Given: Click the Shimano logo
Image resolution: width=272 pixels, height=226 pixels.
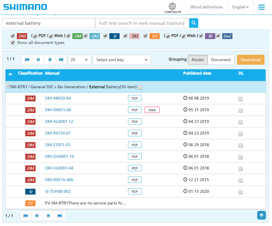Looking at the screenshot, I should click(25, 7).
